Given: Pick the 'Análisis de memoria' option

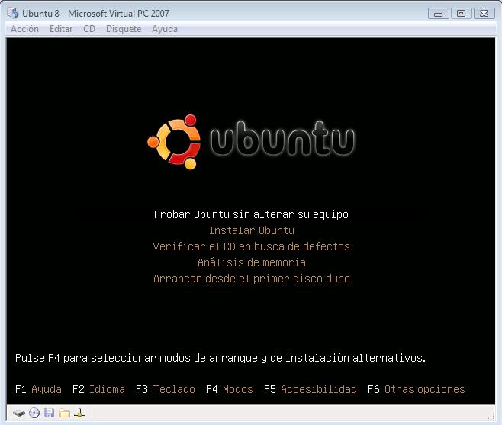Looking at the screenshot, I should point(251,262).
